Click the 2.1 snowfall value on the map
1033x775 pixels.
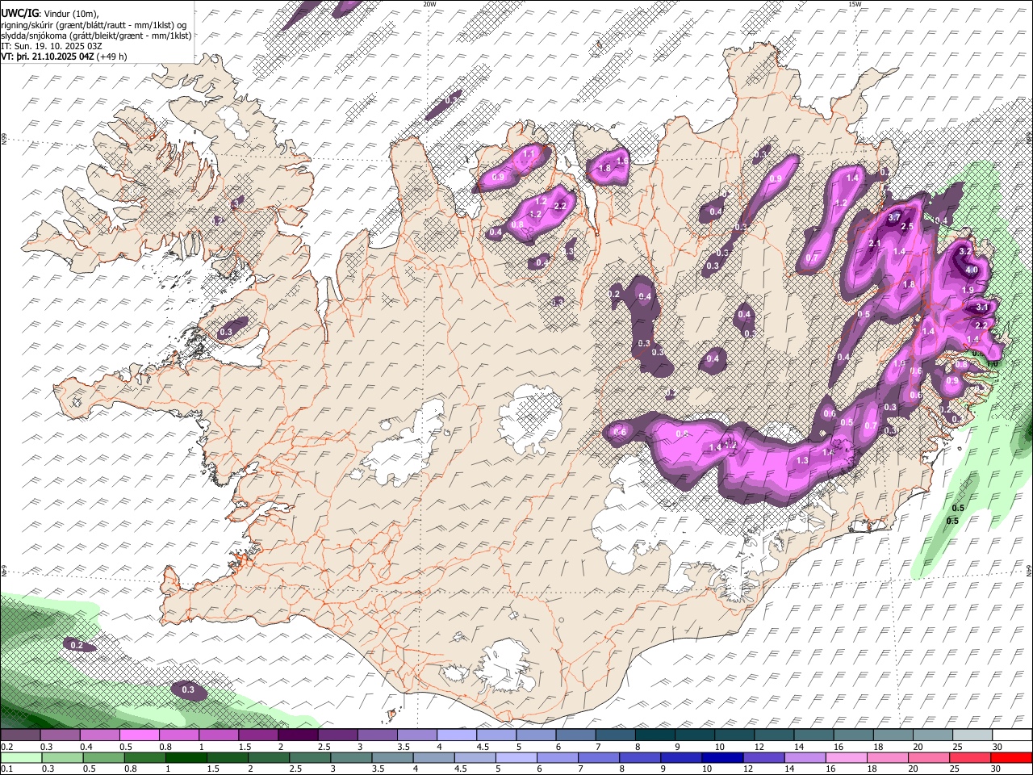[875, 244]
